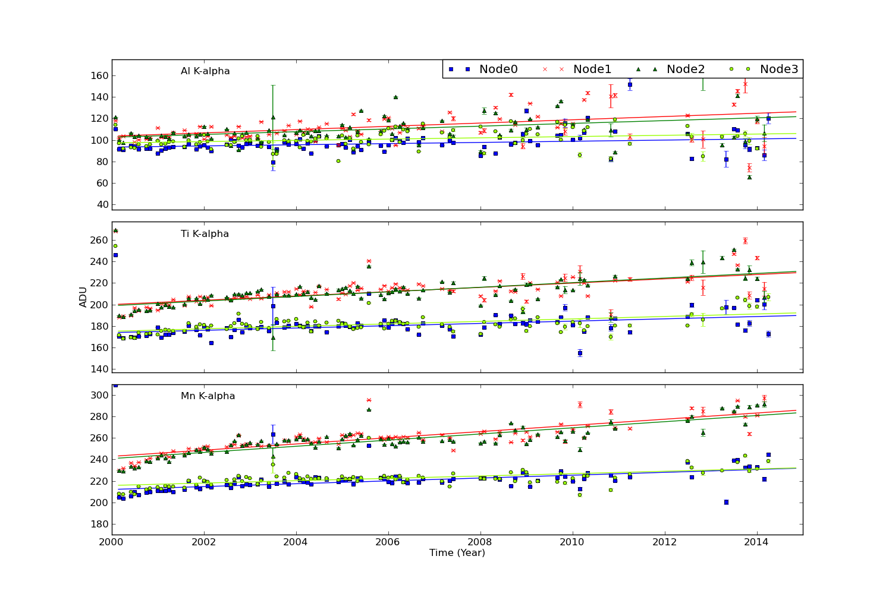Select the Node1 legend text label
892x594 pixels.
click(x=592, y=69)
